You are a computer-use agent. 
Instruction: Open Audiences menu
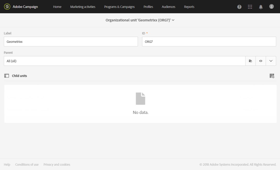[169, 7]
